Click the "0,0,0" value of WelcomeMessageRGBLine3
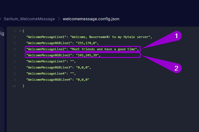This screenshot has height=132, width=199. pyautogui.click(x=83, y=67)
